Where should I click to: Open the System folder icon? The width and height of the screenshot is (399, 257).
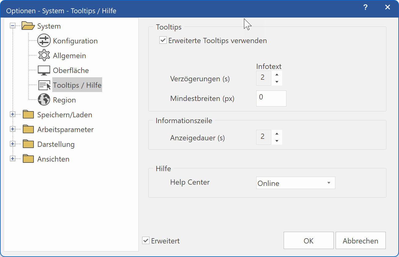[x=28, y=26]
